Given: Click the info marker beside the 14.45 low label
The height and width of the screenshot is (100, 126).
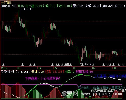Looking at the screenshot, I should [x=82, y=65].
